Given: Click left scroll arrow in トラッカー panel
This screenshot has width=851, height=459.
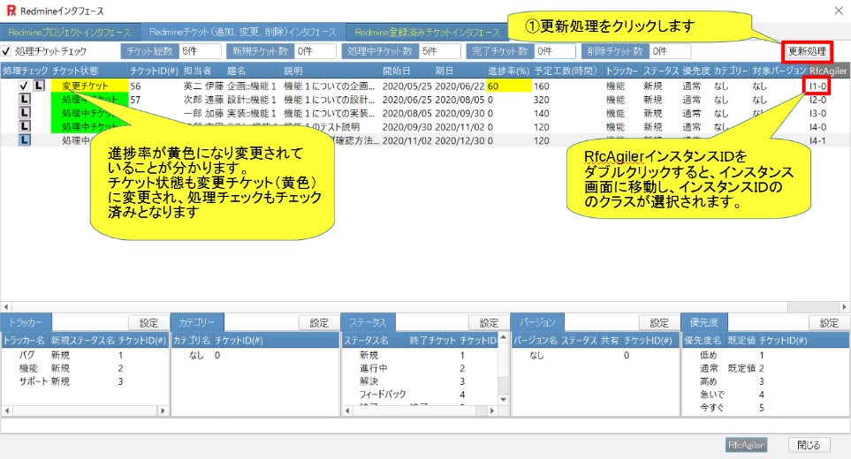Looking at the screenshot, I should point(7,410).
